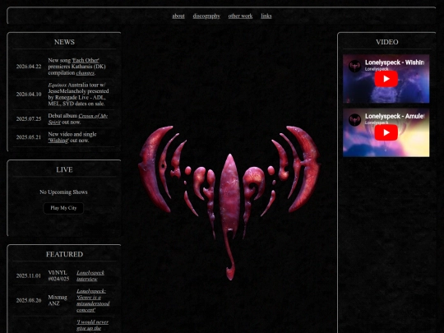Click the FEATURED panel heading
Viewport: 444px width, 333px height.
point(64,254)
